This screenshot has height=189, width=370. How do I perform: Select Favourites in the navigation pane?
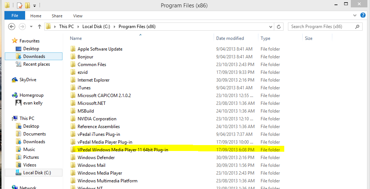[30, 41]
